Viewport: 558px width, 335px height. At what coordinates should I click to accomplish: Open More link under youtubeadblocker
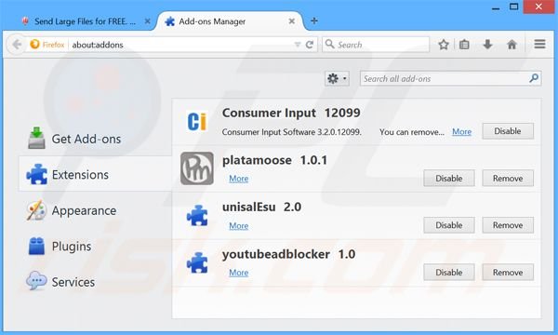tap(238, 273)
